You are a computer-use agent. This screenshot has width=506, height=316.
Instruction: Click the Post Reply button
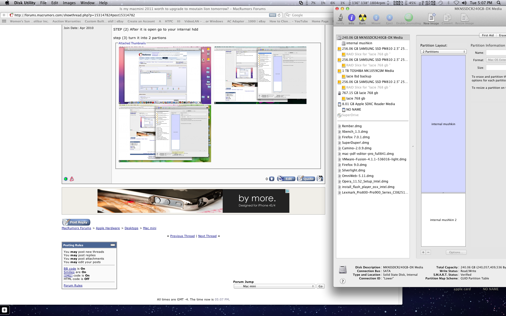pyautogui.click(x=76, y=222)
